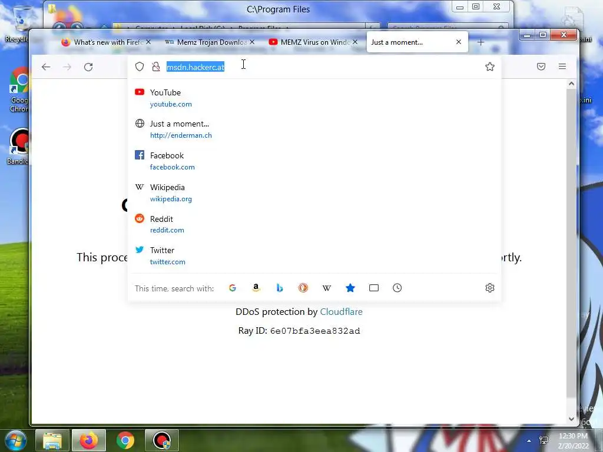Open the Cloudflare link
The height and width of the screenshot is (452, 603).
tap(341, 312)
